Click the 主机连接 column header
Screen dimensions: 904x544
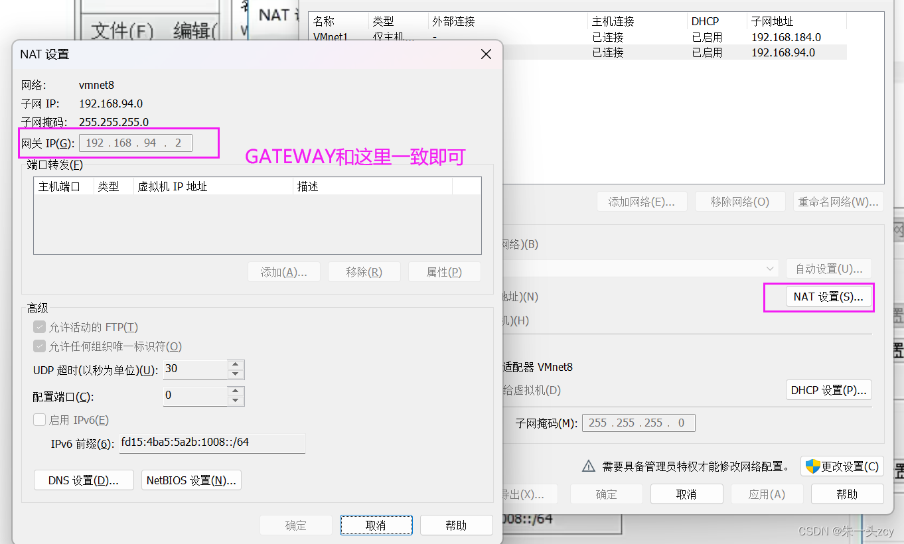point(637,21)
